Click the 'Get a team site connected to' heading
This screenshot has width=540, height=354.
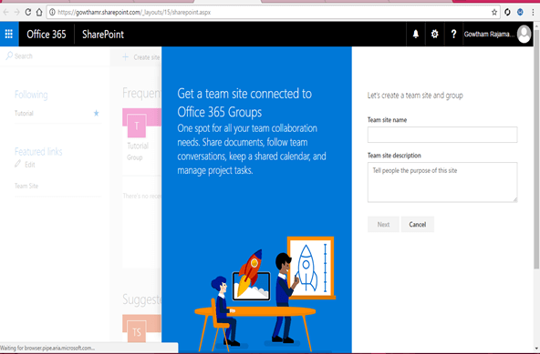244,94
